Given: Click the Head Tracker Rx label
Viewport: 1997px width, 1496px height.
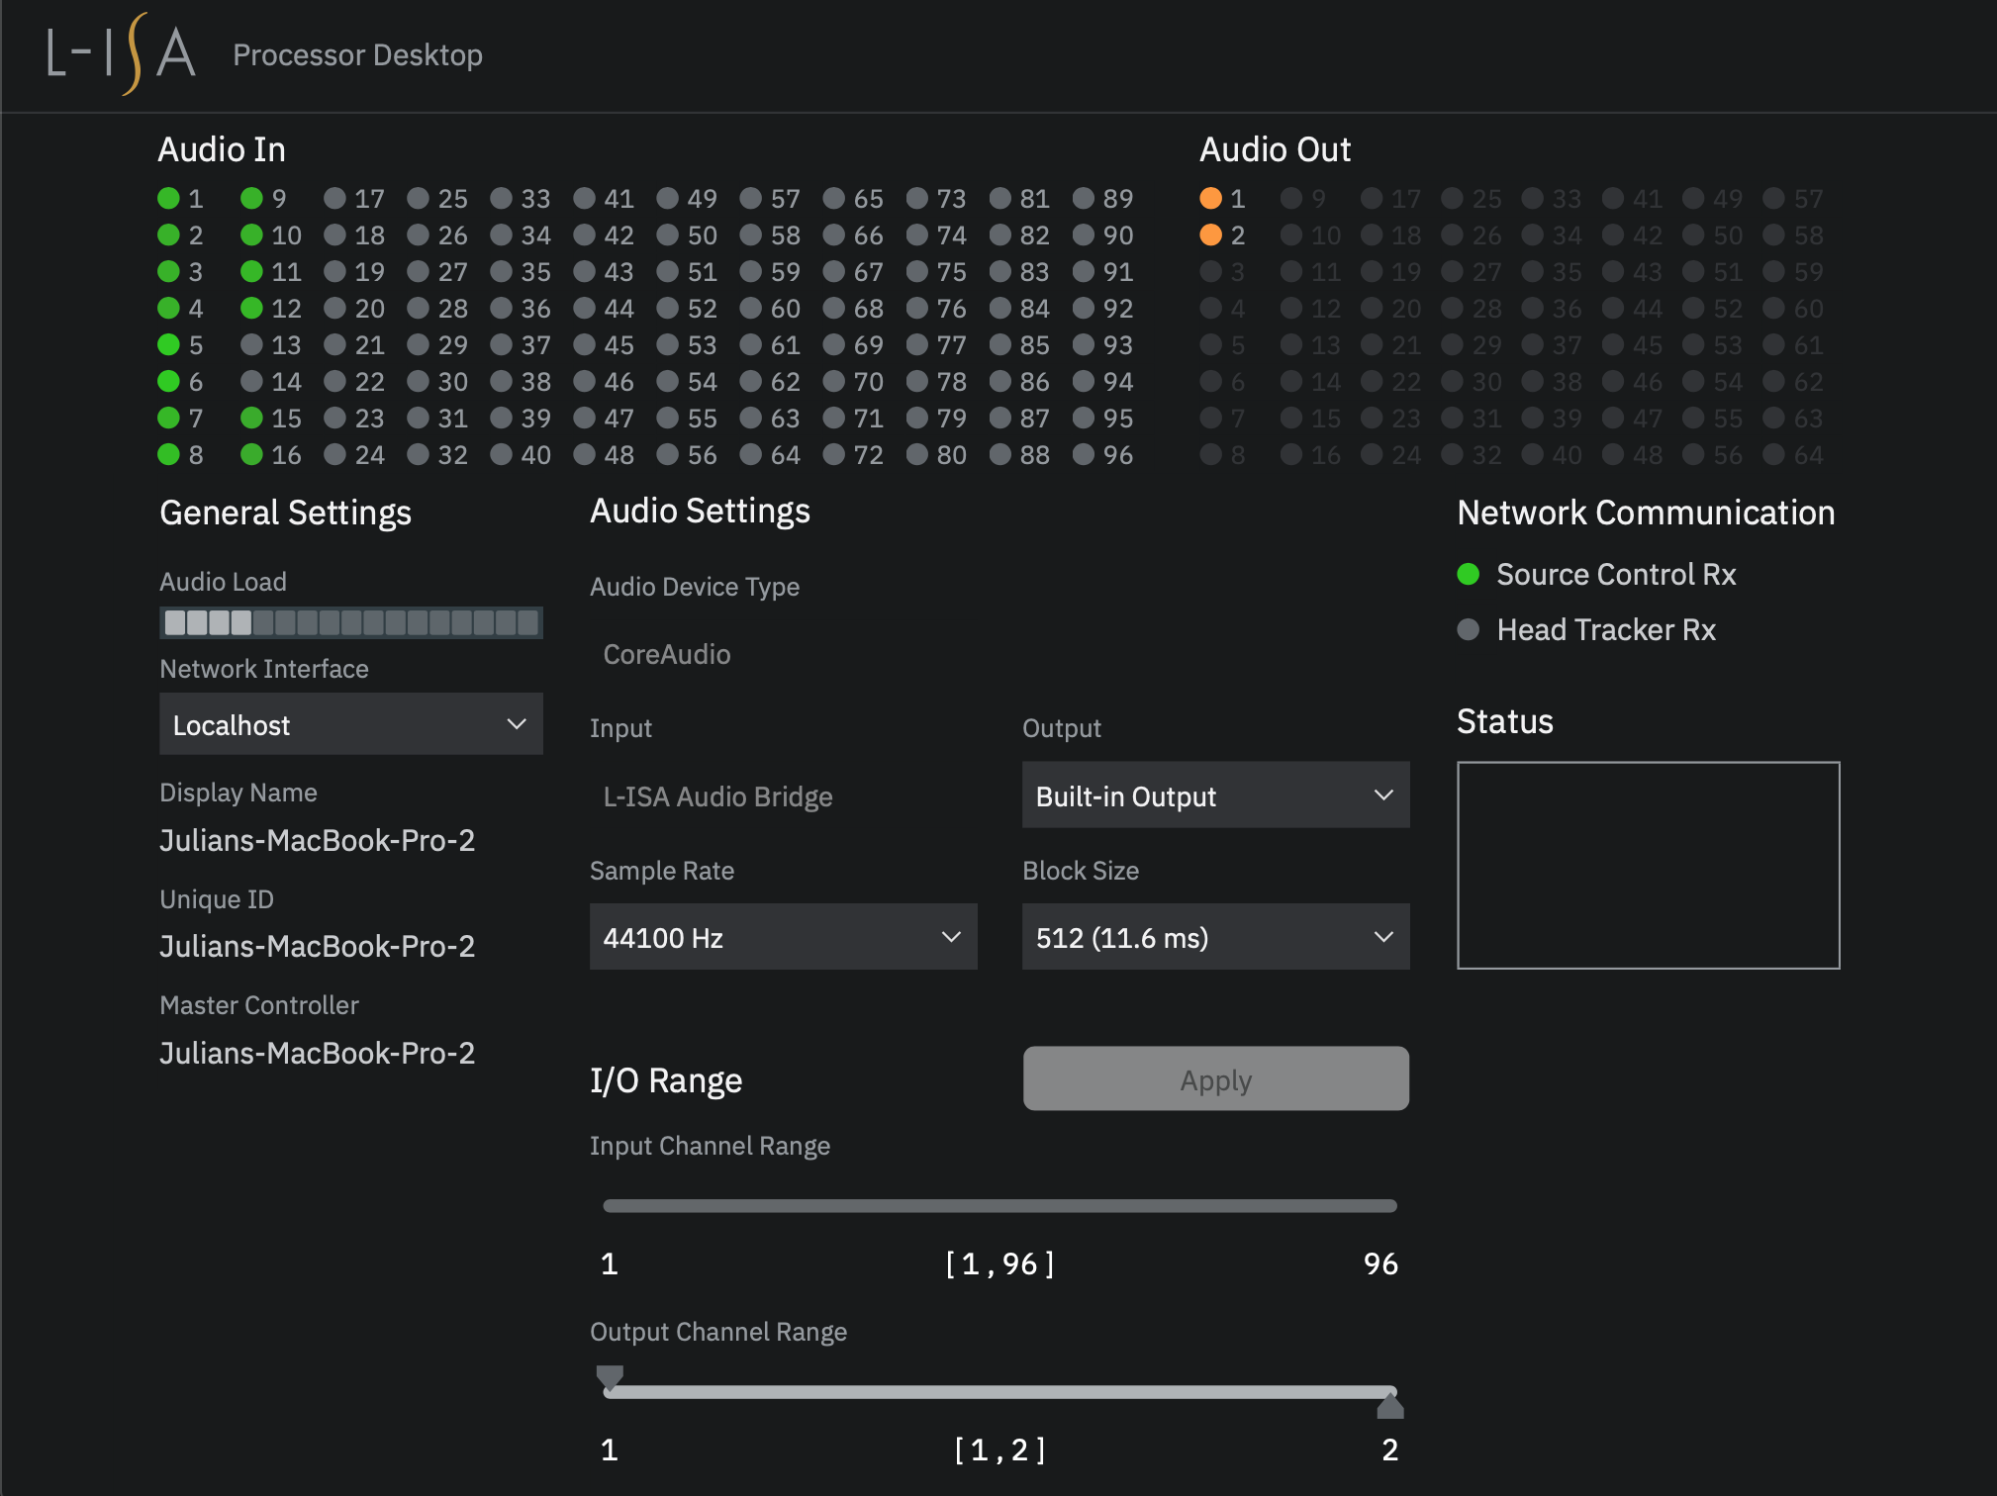Looking at the screenshot, I should pos(1606,630).
